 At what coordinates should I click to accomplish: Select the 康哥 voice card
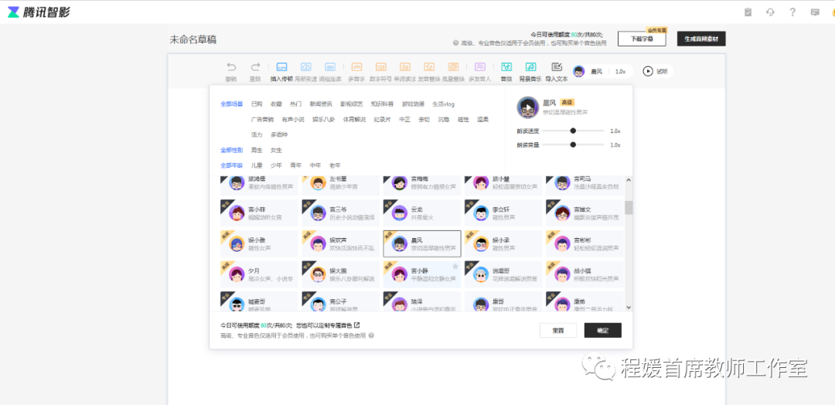point(503,301)
